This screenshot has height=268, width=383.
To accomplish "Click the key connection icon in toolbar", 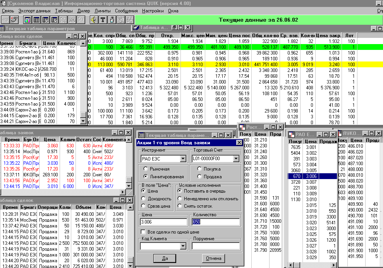I will click(5, 19).
